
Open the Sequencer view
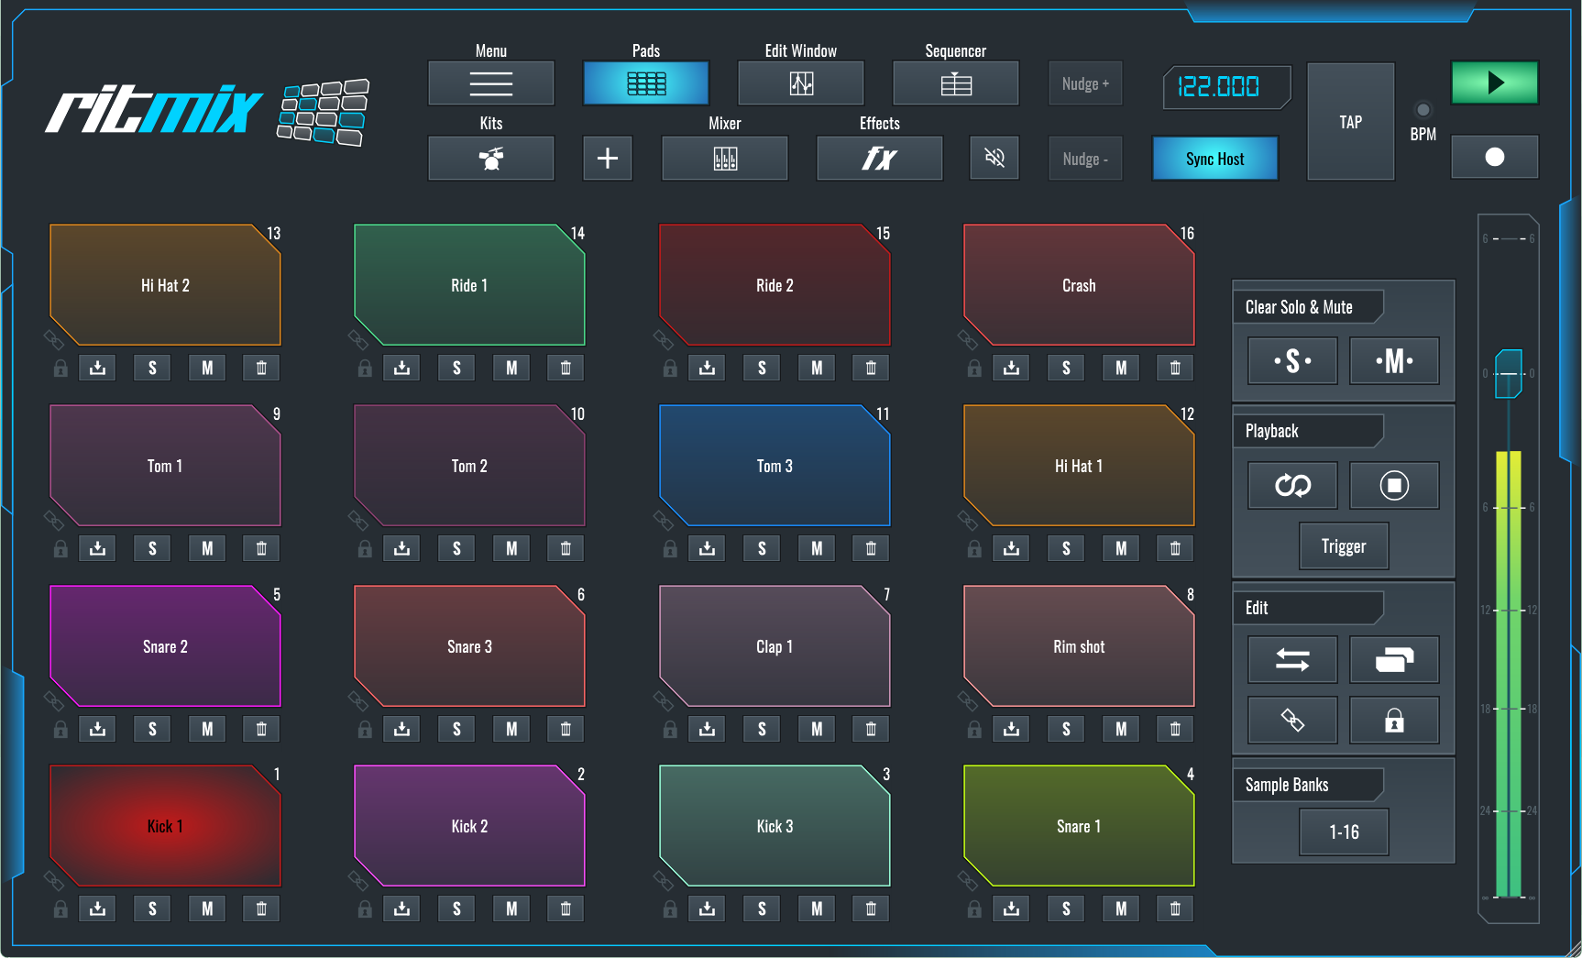(956, 83)
